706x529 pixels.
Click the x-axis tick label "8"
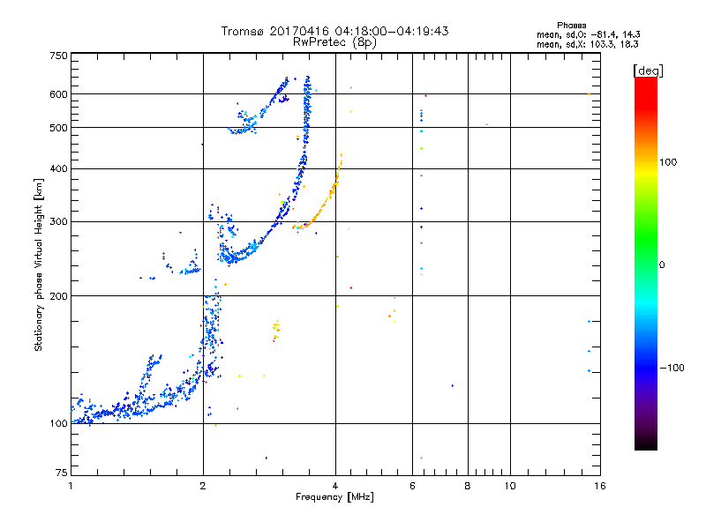click(x=468, y=486)
